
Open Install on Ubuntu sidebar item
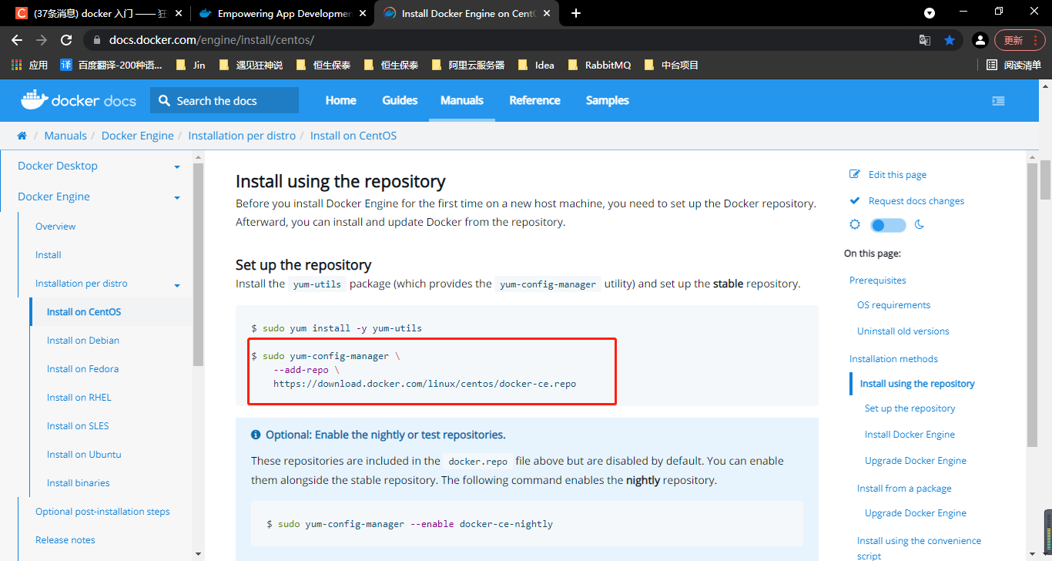(x=84, y=455)
